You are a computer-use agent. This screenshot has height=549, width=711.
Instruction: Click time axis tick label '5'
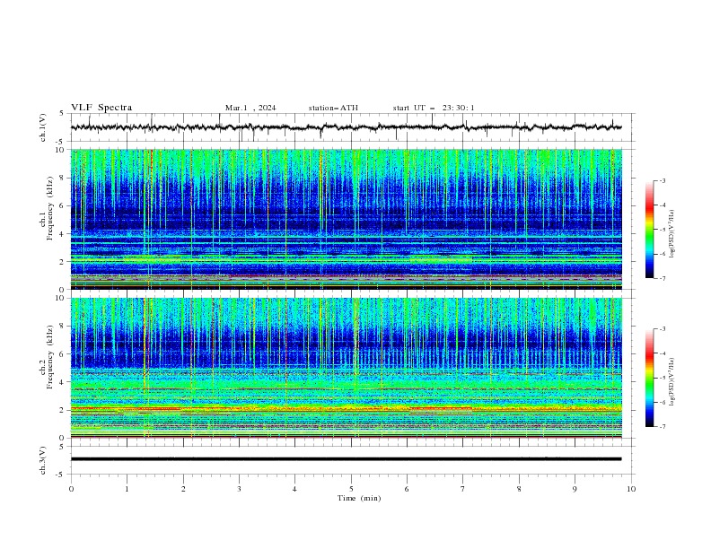click(x=351, y=489)
